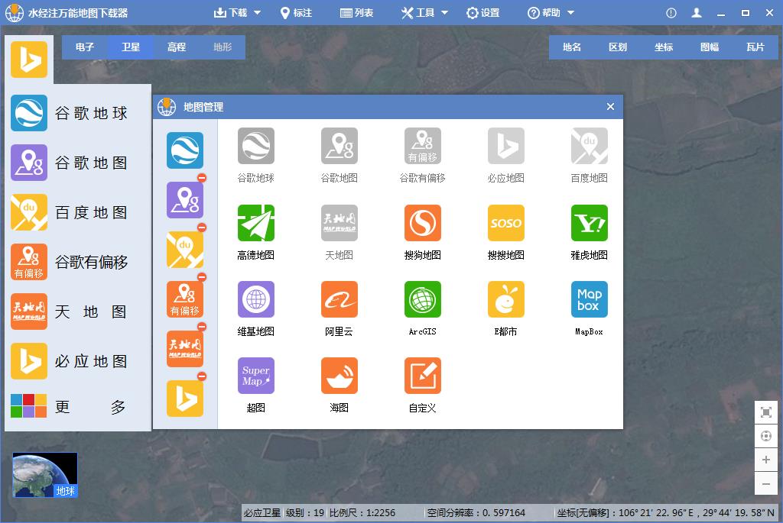Remove 百度地图 via its red minus badge

[x=202, y=228]
